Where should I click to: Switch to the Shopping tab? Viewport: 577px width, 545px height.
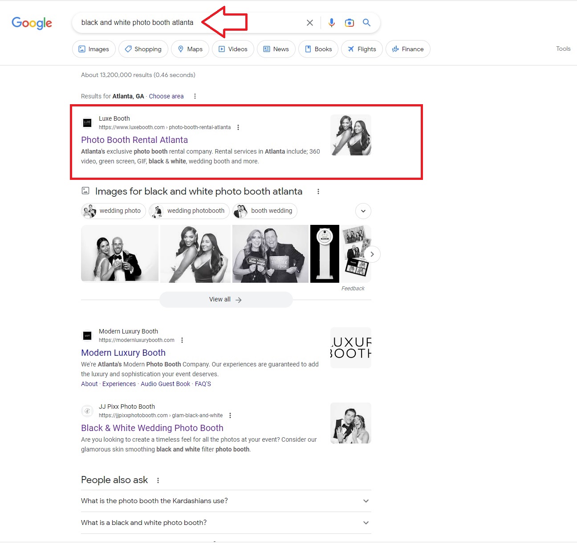pos(143,49)
